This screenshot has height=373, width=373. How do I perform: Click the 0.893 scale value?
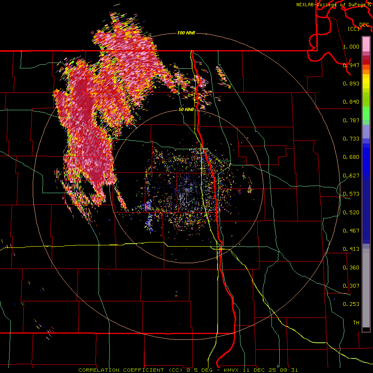pos(351,83)
